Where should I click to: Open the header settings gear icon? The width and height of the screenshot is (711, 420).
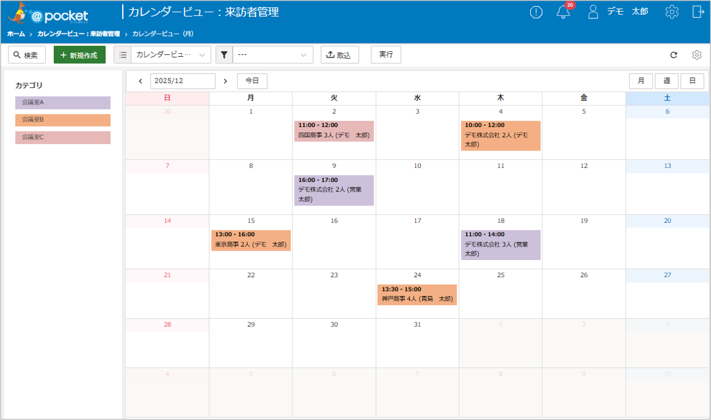(x=672, y=12)
